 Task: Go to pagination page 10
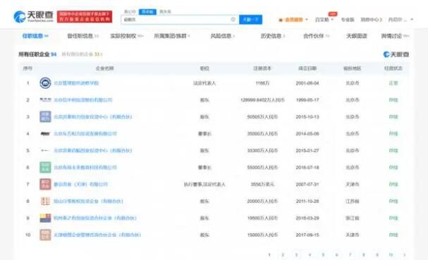391,255
